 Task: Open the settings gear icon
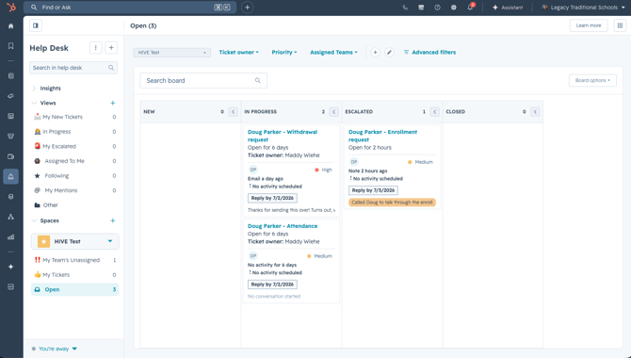click(x=454, y=8)
